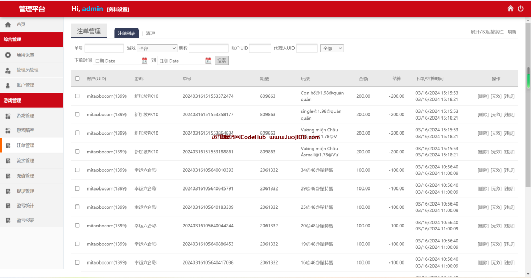Check the row with order 20240316151553372474

pyautogui.click(x=77, y=96)
